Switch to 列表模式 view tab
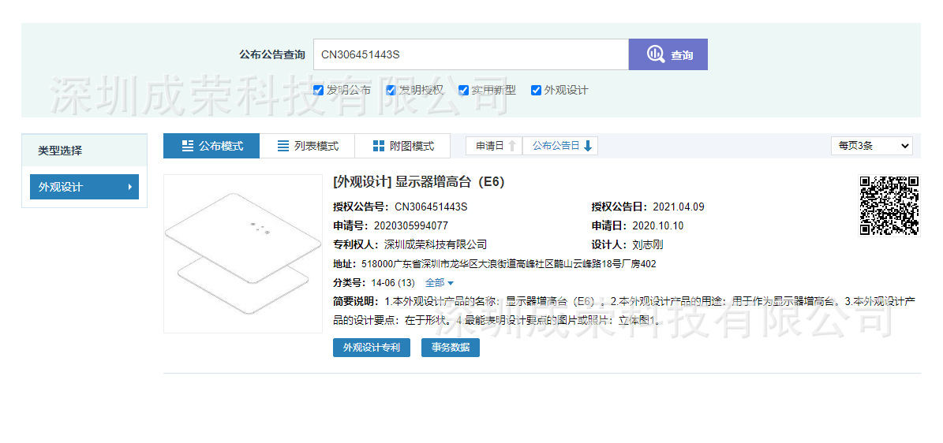 307,146
